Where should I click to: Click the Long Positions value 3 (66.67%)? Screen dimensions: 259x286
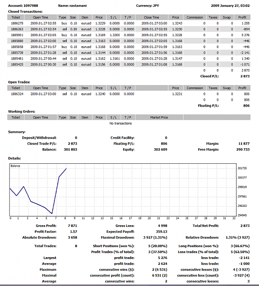coord(240,246)
